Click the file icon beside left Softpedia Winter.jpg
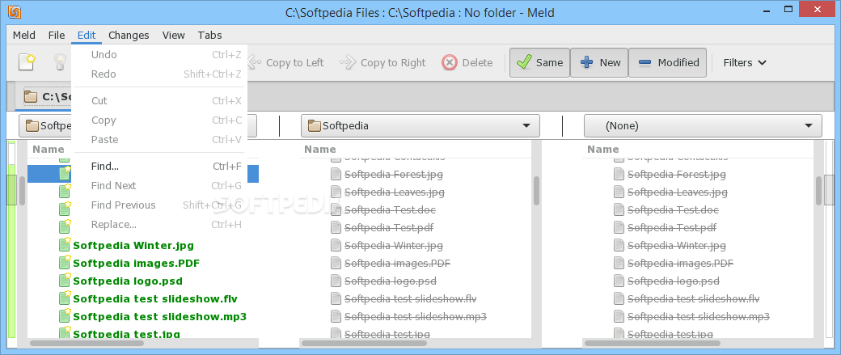Screen dimensions: 841x355 (65, 244)
